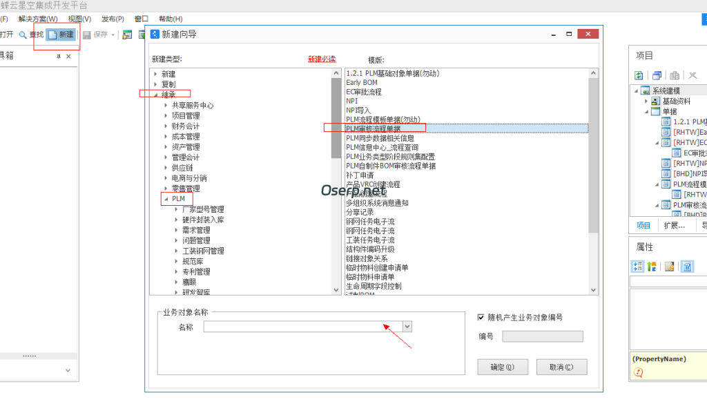Viewport: 707px width, 404px height.
Task: Click the 确定 button to confirm
Action: (x=503, y=367)
